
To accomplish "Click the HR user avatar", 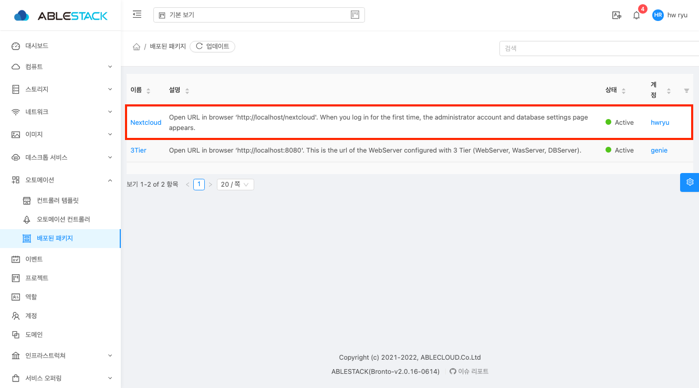I will click(658, 15).
